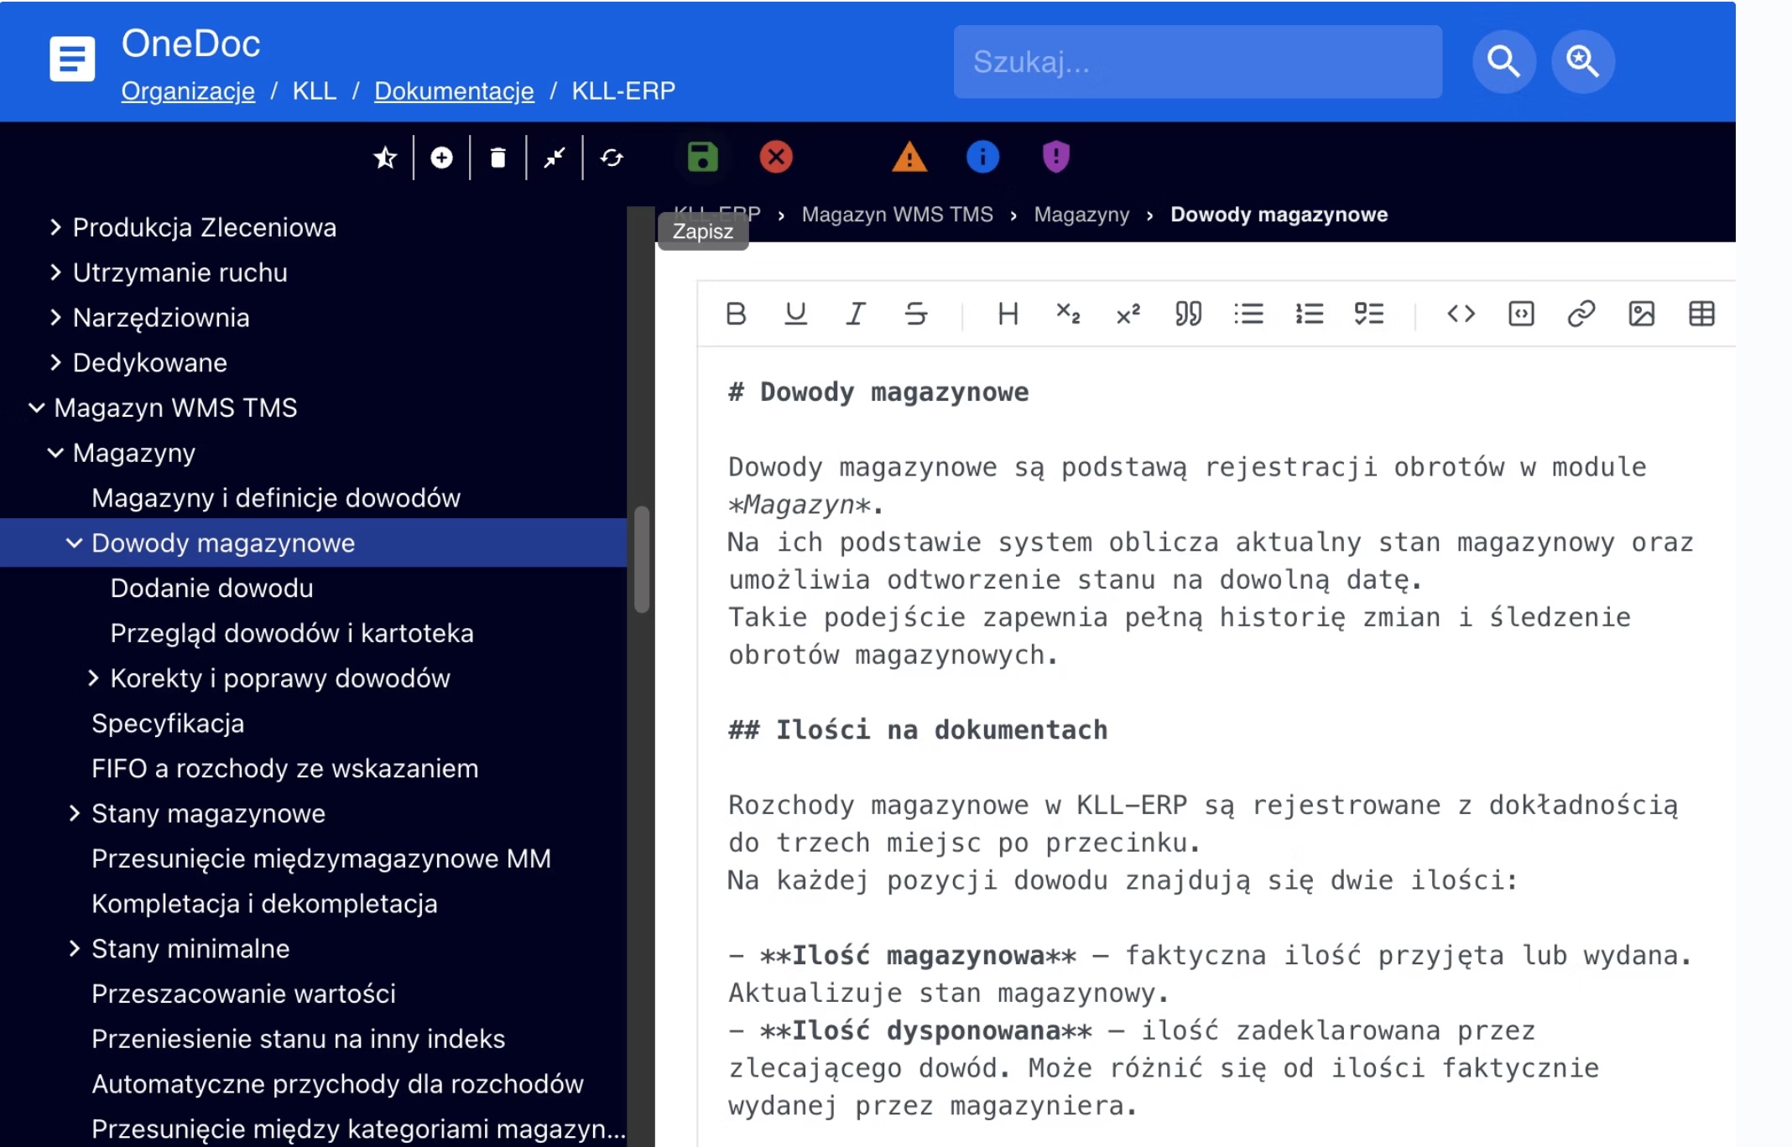Viewport: 1792px width, 1147px height.
Task: Toggle strikethrough formatting
Action: click(915, 314)
